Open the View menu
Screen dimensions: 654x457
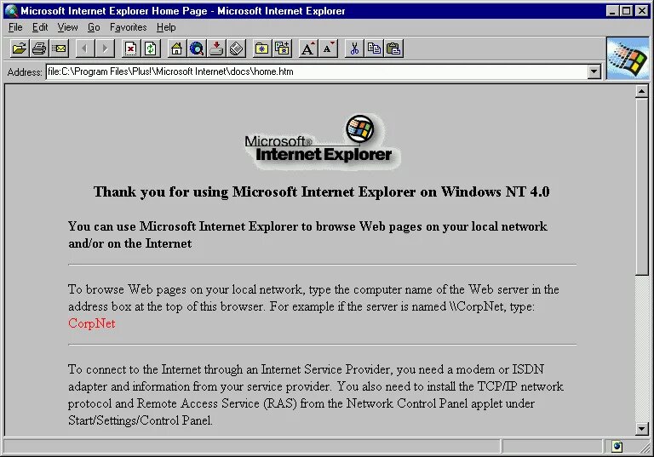67,27
